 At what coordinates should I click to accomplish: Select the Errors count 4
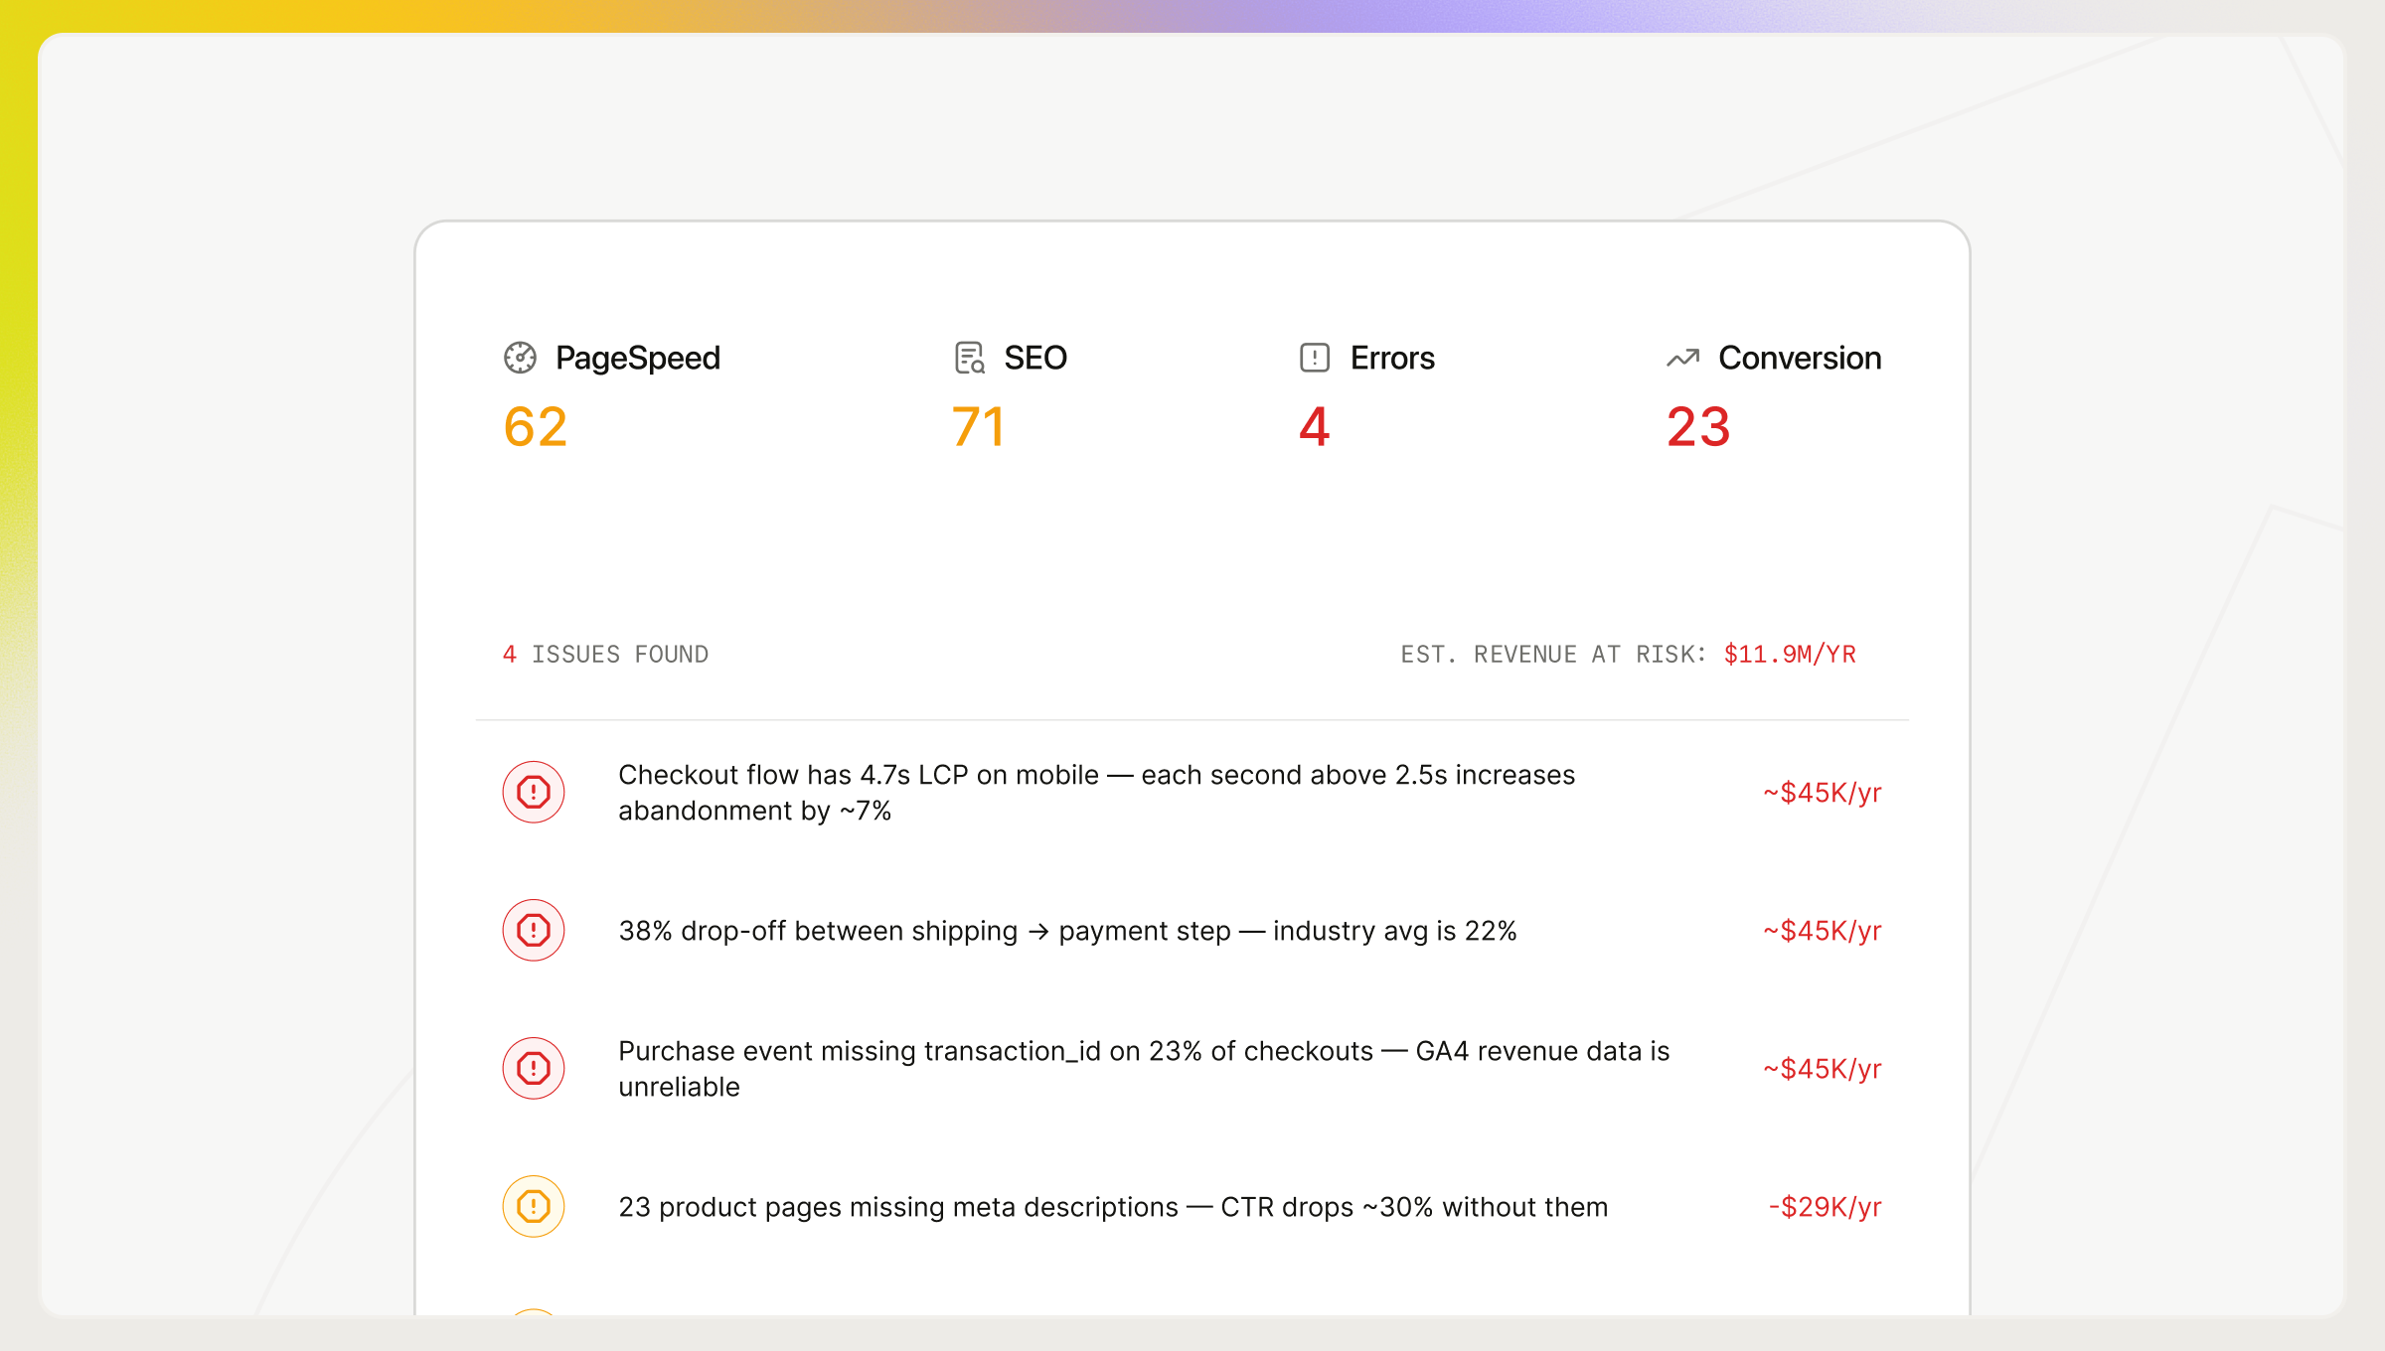(x=1314, y=427)
